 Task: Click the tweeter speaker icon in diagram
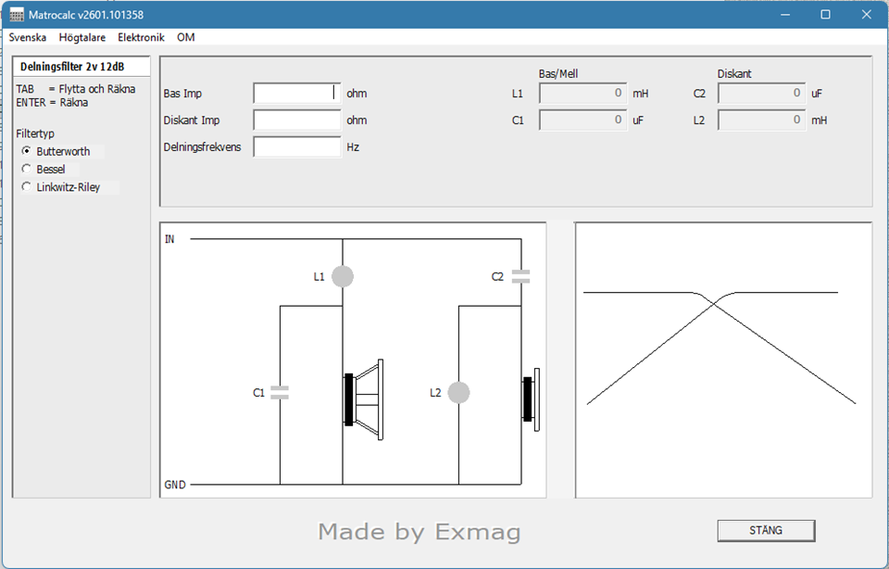[x=531, y=400]
